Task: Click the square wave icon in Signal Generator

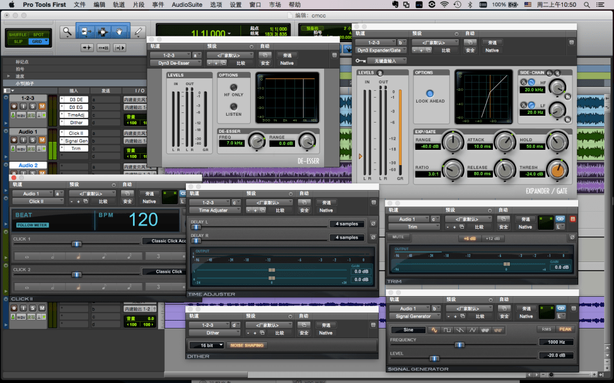Action: click(447, 330)
